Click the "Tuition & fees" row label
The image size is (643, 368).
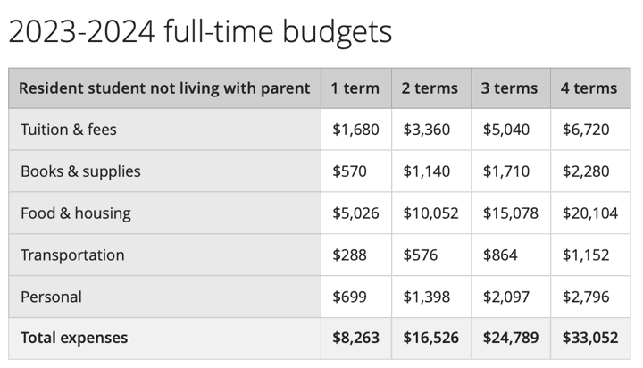69,130
